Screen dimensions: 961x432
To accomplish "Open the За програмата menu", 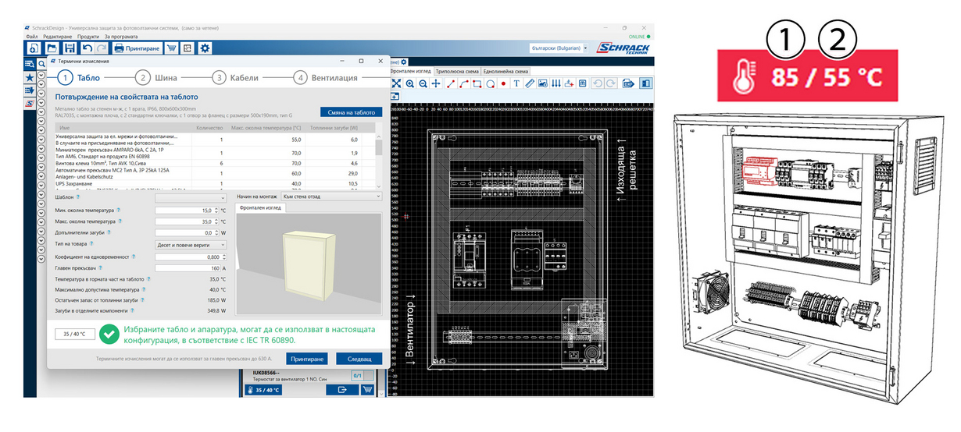I will click(121, 37).
